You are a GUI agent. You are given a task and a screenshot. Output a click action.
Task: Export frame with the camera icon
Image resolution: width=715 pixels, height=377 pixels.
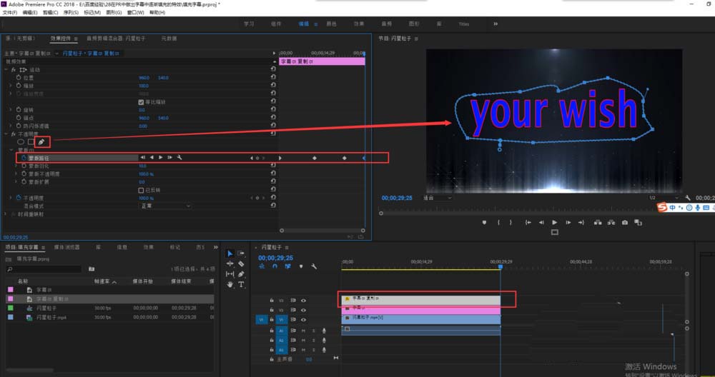pyautogui.click(x=625, y=223)
